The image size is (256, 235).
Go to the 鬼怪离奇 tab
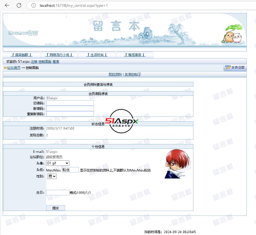135,55
